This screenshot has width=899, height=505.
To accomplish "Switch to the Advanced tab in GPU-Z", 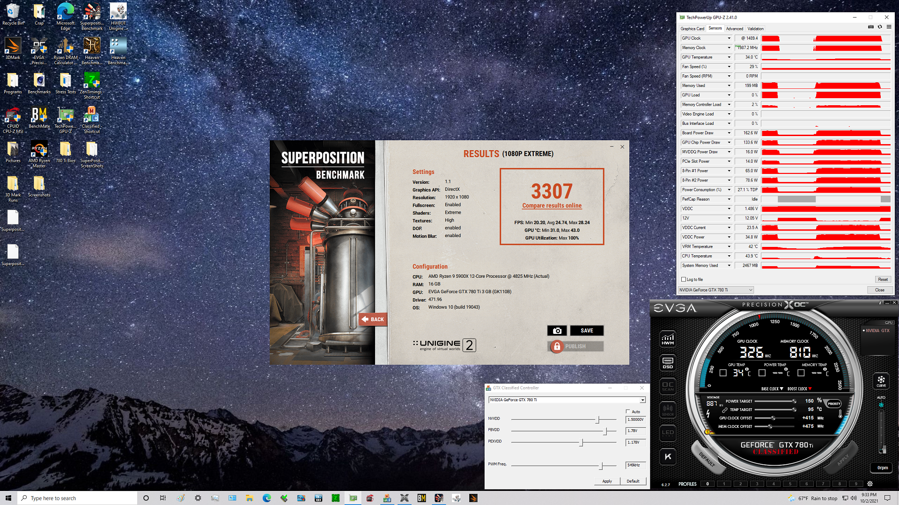I will [735, 29].
